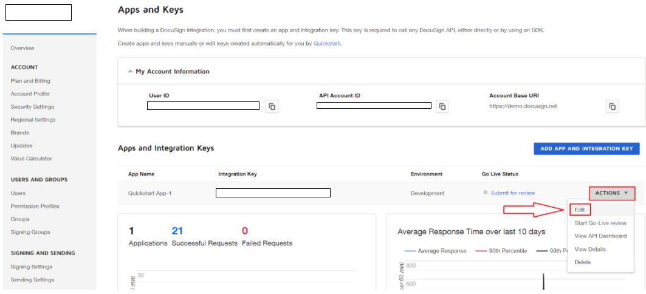646x294 pixels.
Task: Click the 90th Percentile legend entry
Action: pos(501,251)
